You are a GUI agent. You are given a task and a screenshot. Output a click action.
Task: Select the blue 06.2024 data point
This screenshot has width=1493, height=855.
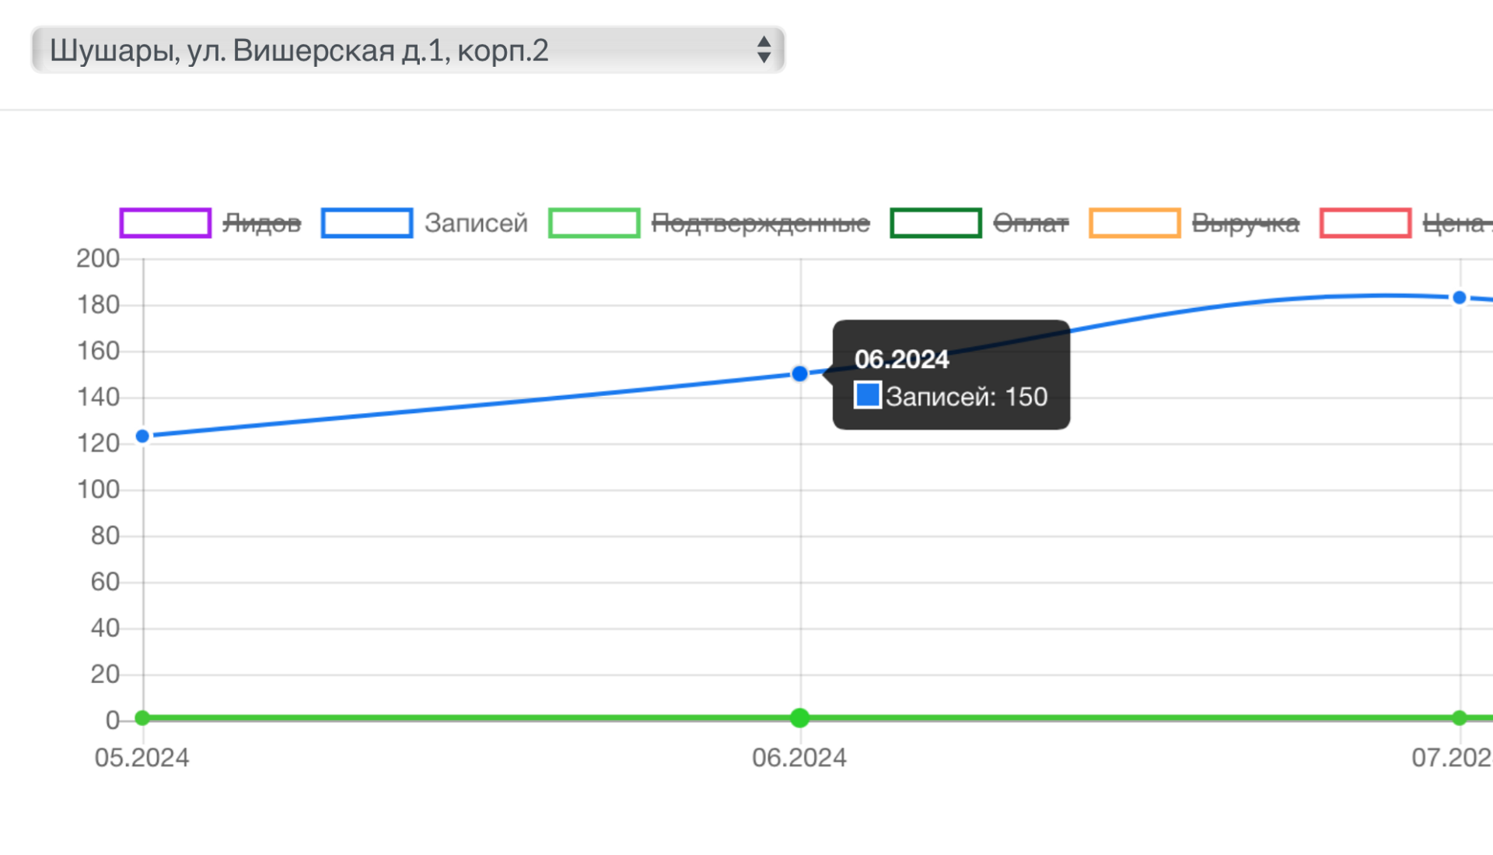[x=799, y=374]
